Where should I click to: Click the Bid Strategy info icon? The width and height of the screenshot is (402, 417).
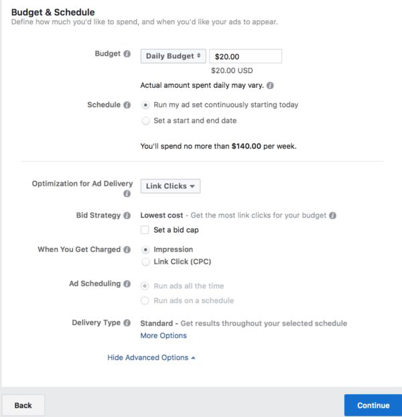(127, 216)
